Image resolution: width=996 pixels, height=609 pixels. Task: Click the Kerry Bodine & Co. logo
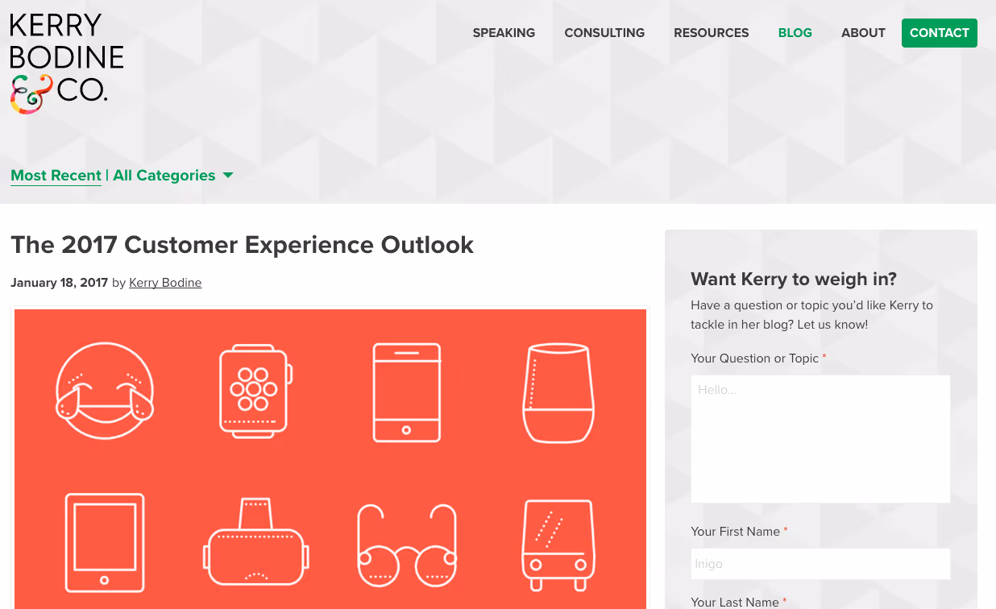(67, 64)
